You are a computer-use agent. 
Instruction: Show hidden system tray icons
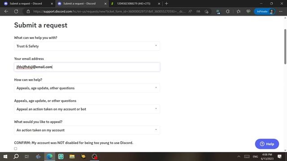coord(239,157)
